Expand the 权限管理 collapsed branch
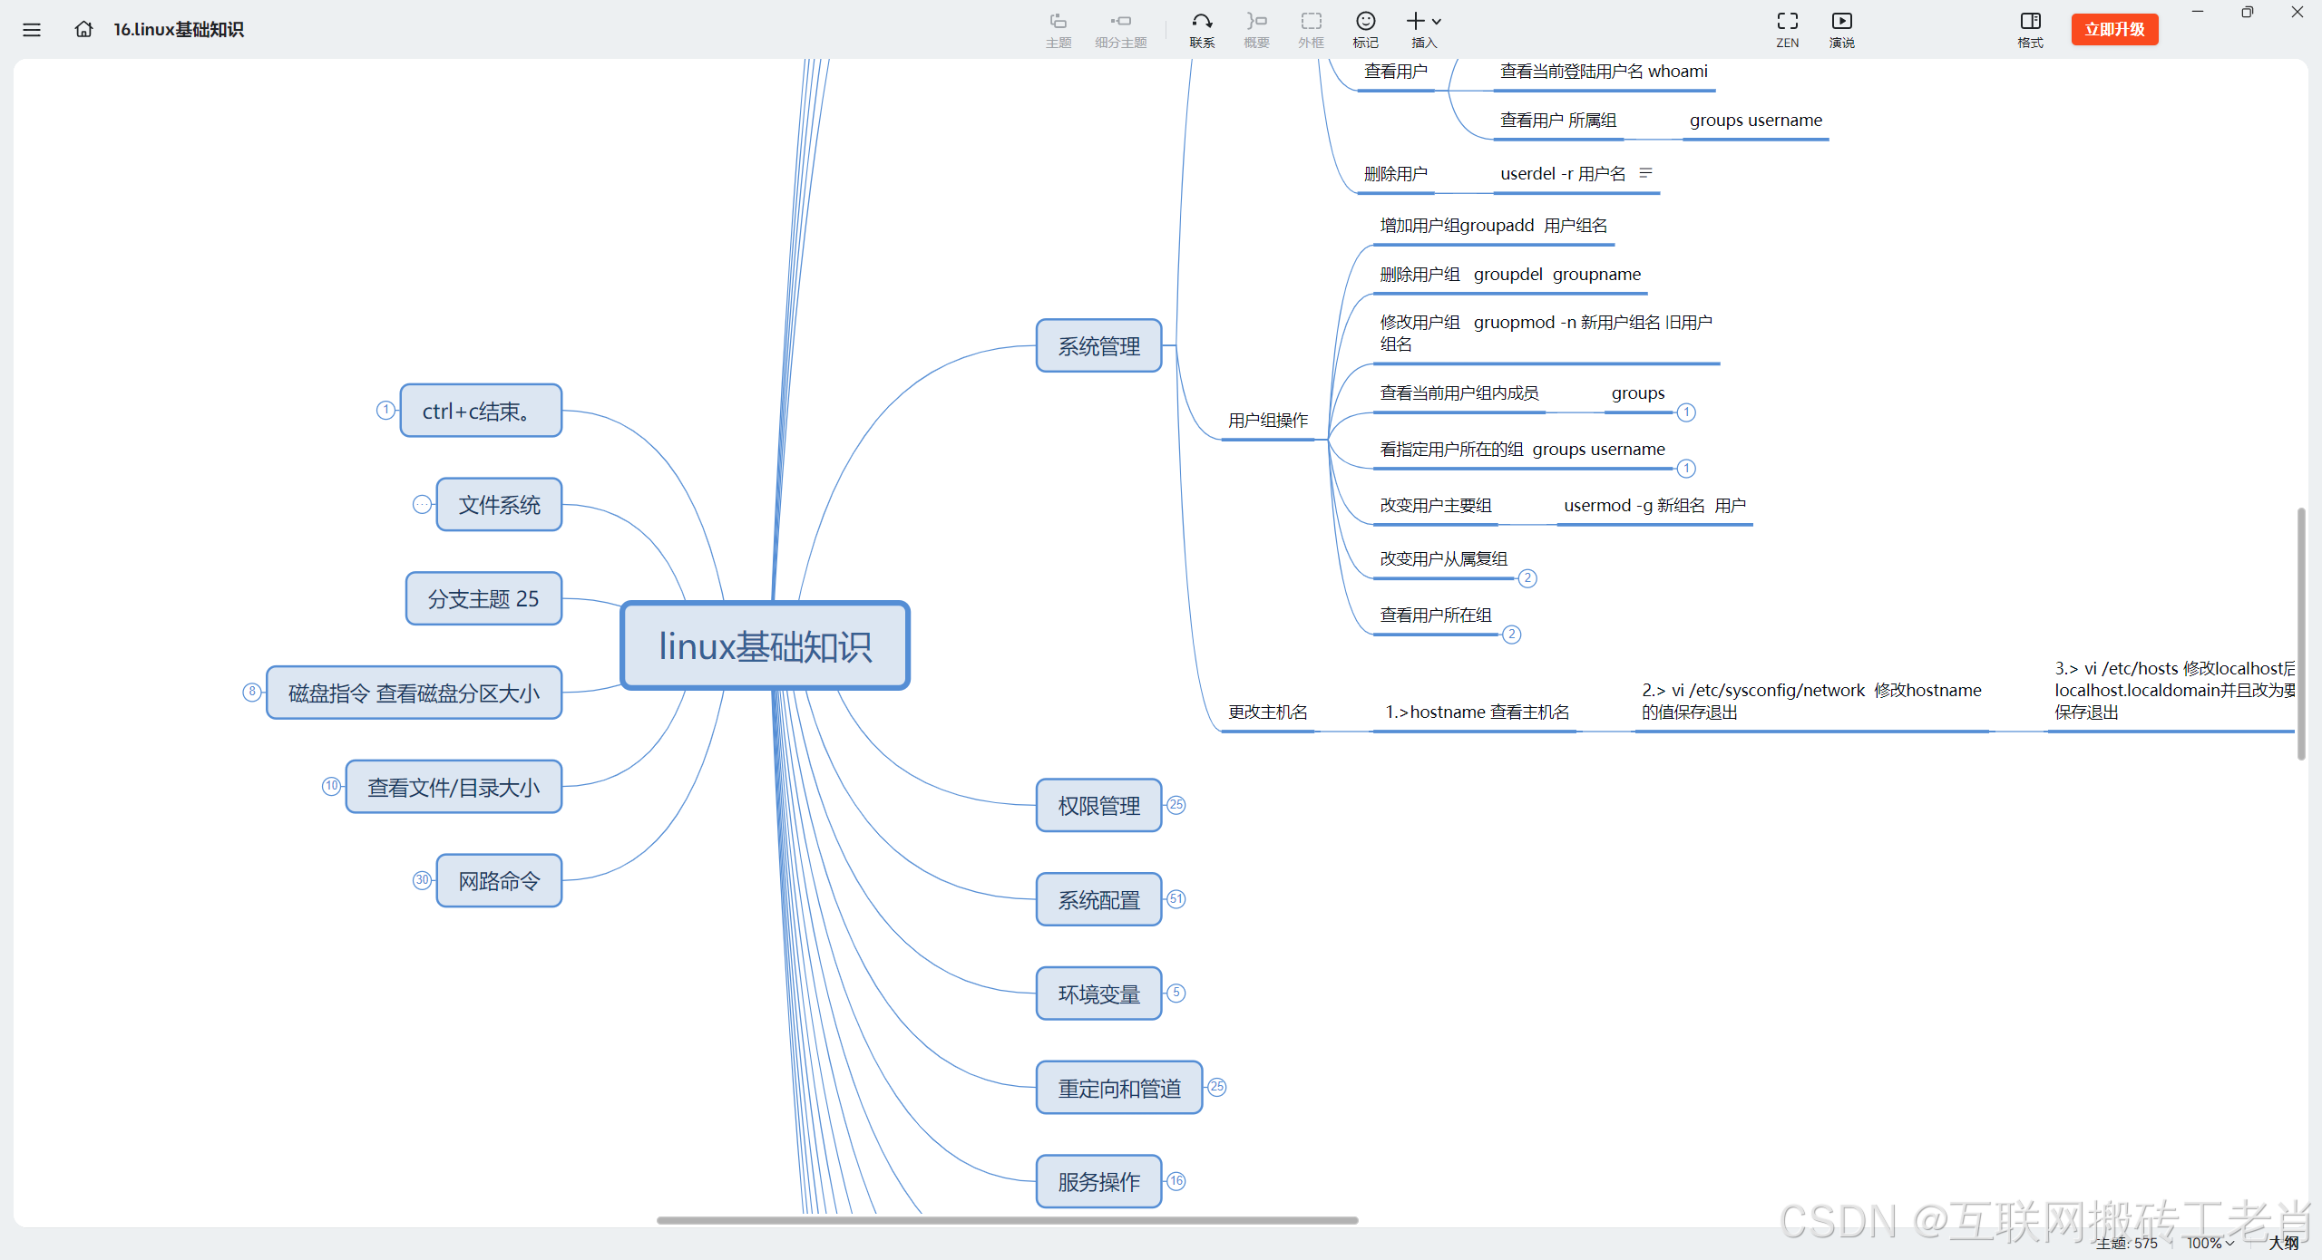2322x1260 pixels. [x=1176, y=805]
